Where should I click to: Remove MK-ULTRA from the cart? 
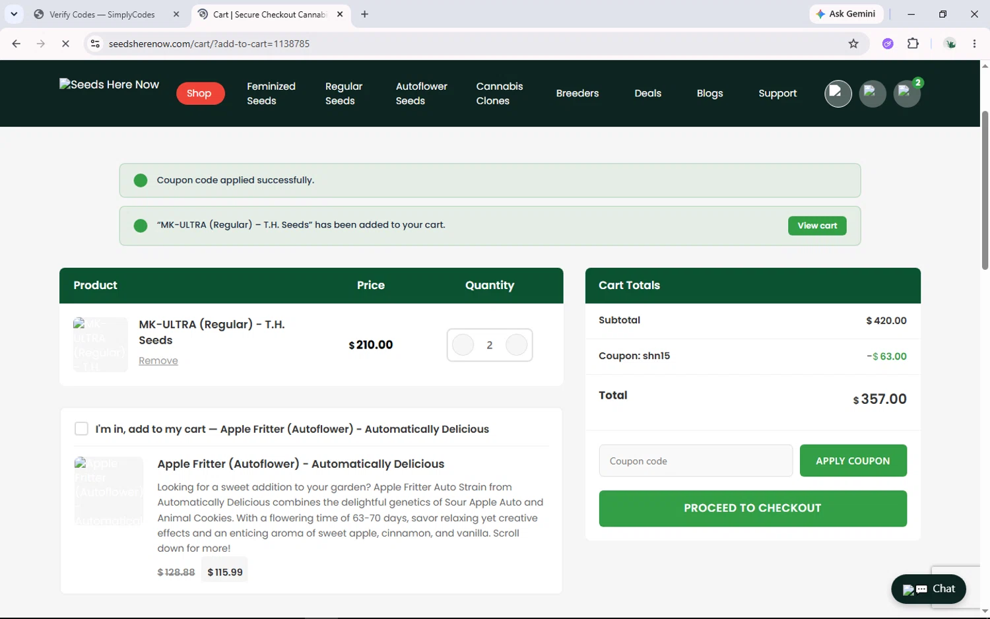click(158, 360)
